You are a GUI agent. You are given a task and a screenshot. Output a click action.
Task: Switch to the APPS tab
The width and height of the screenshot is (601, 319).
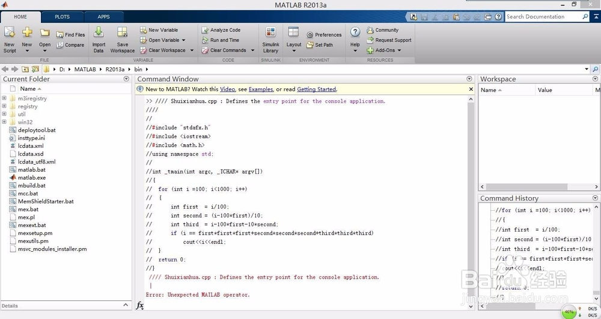tap(103, 17)
